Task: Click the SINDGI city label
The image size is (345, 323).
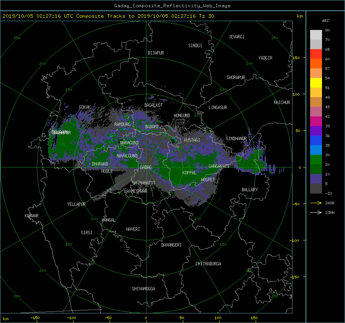Action: pyautogui.click(x=195, y=46)
